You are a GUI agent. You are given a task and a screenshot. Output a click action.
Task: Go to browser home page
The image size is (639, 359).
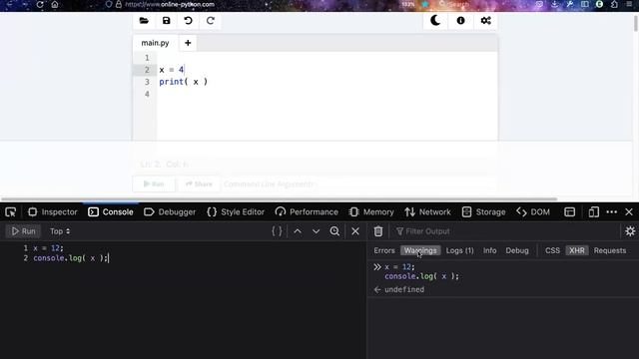point(55,5)
